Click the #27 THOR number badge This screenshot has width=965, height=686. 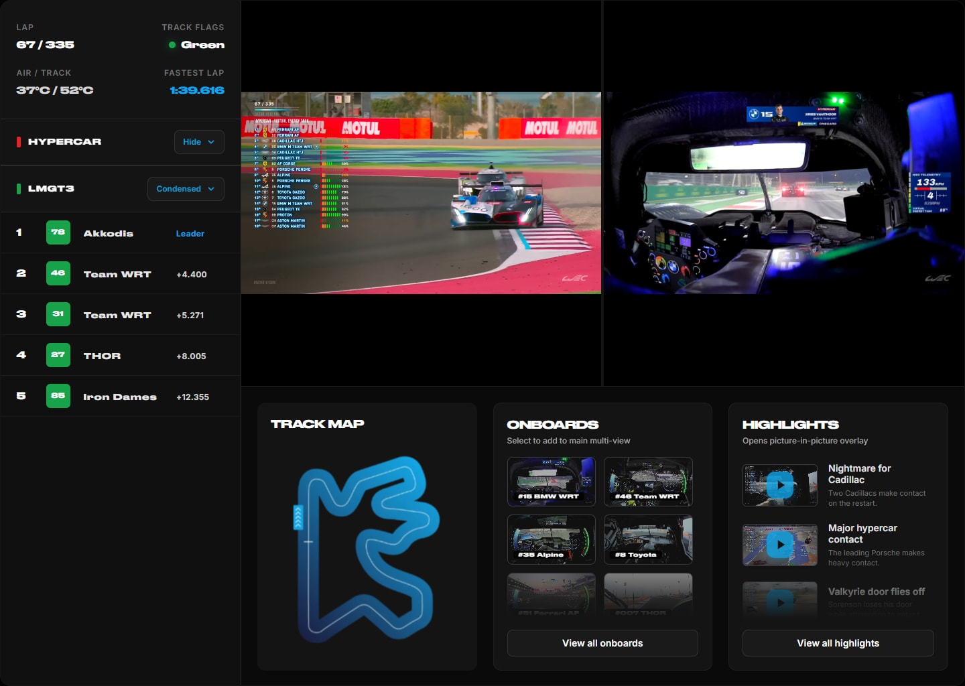click(58, 355)
